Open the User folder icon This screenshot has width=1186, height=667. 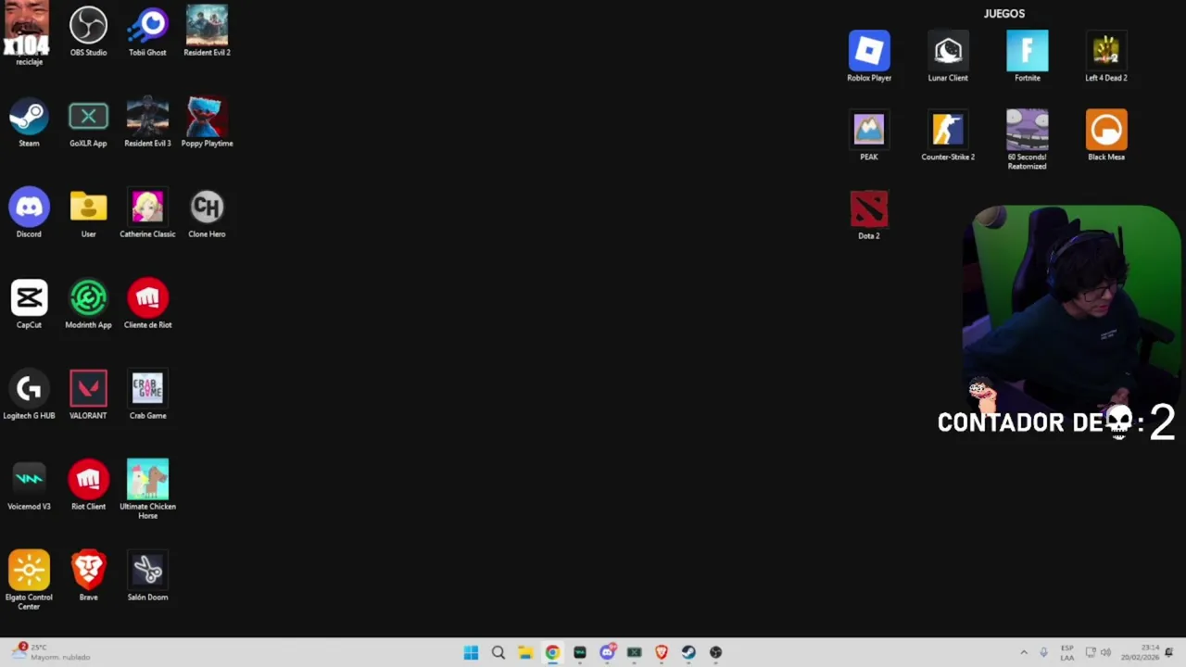(88, 213)
